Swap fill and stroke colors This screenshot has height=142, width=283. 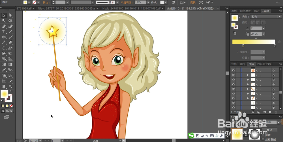click(11, 91)
